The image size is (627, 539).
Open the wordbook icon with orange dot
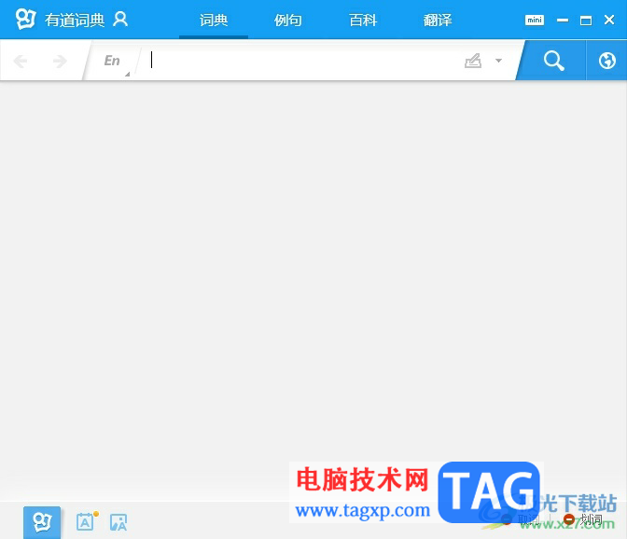87,521
